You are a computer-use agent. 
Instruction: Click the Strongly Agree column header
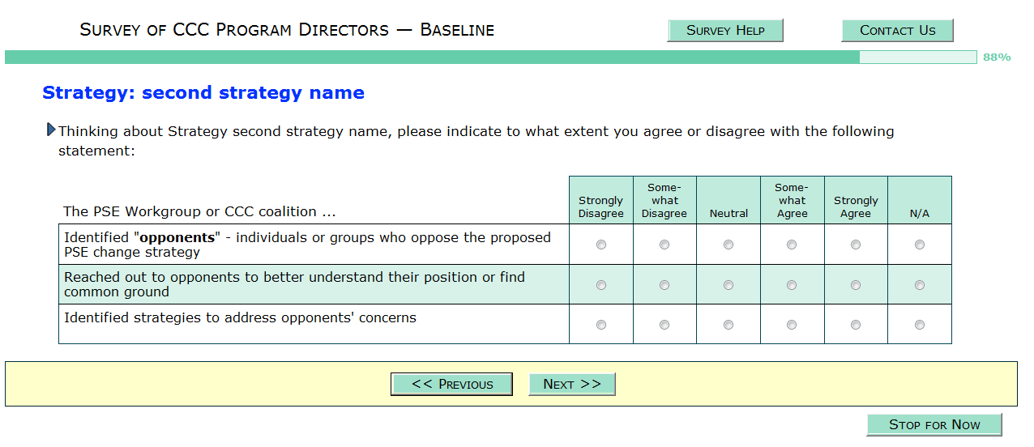coord(856,206)
